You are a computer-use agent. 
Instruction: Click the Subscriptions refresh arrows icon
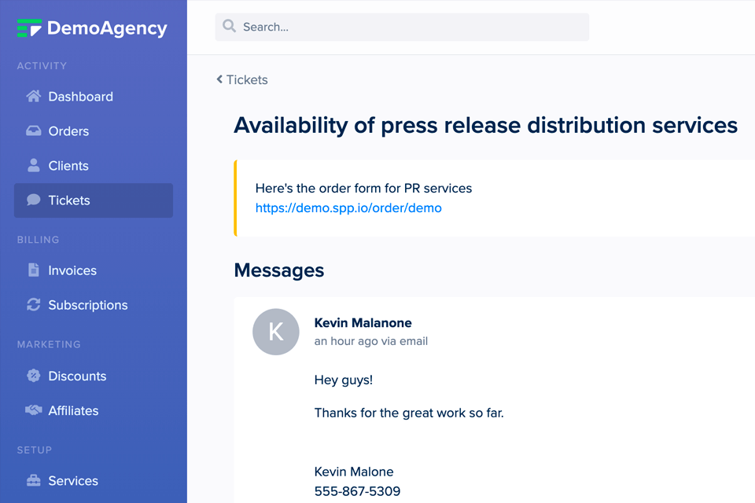33,305
